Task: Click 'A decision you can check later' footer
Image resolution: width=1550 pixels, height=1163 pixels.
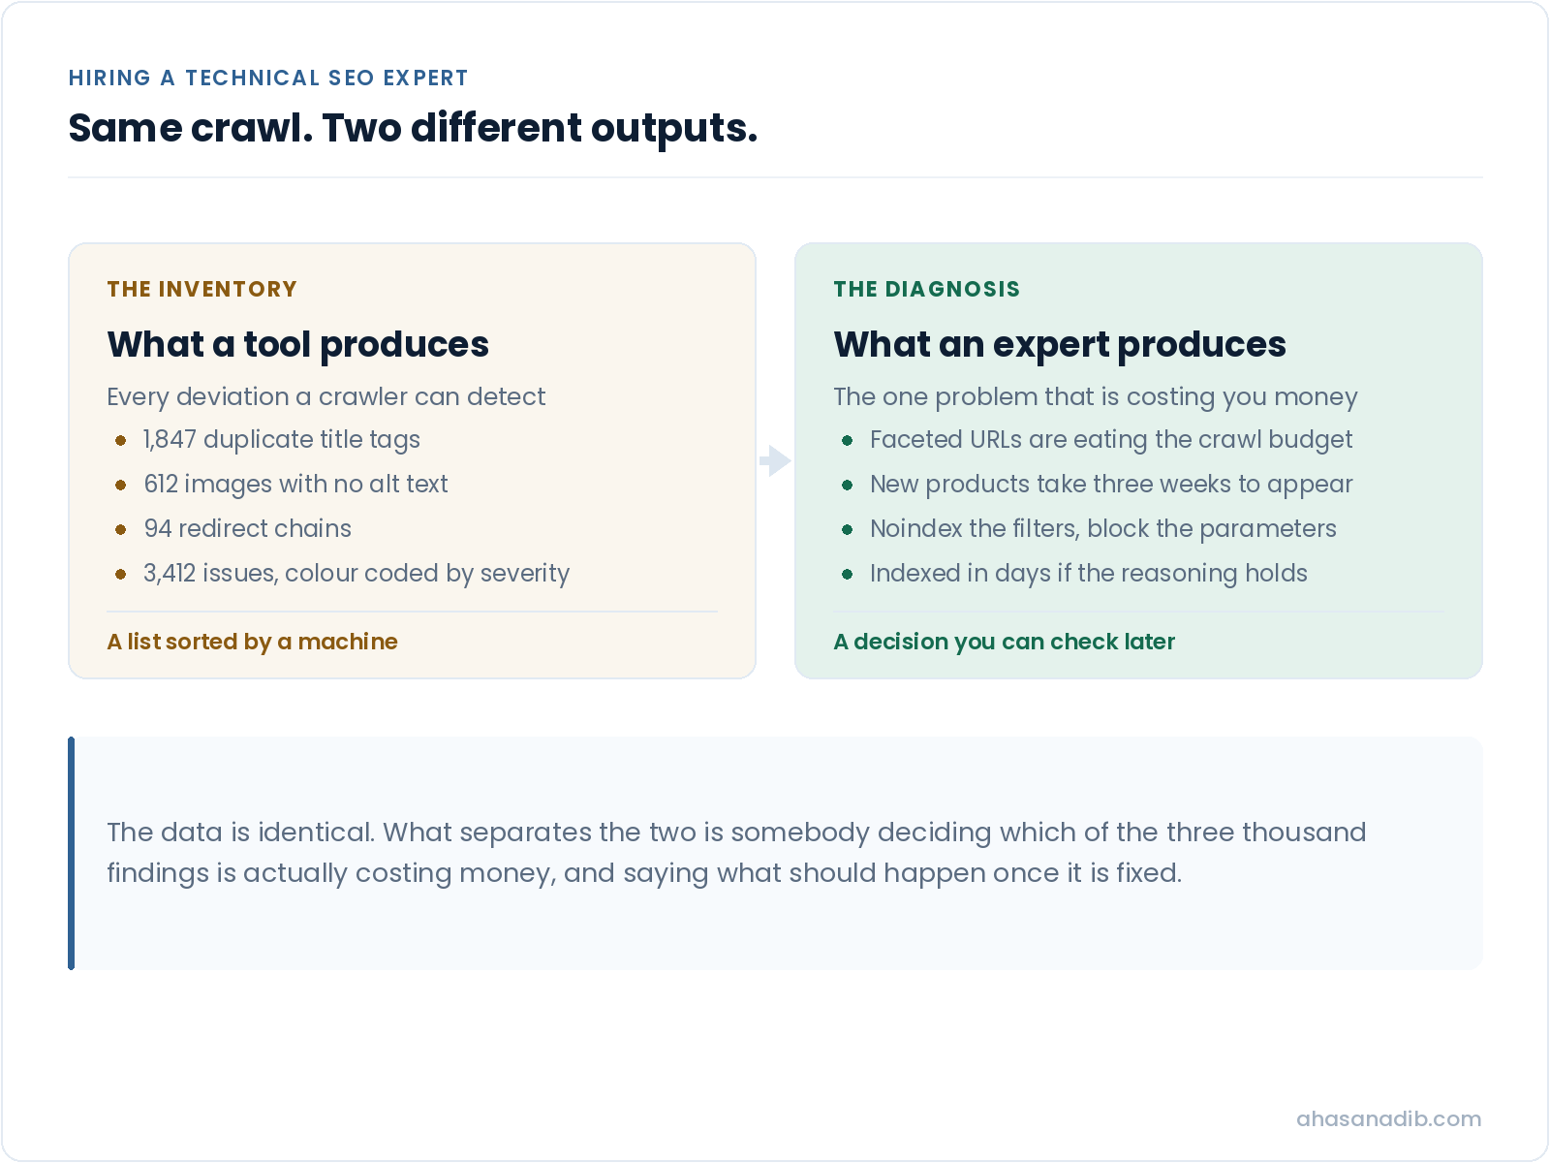Action: [x=1005, y=642]
